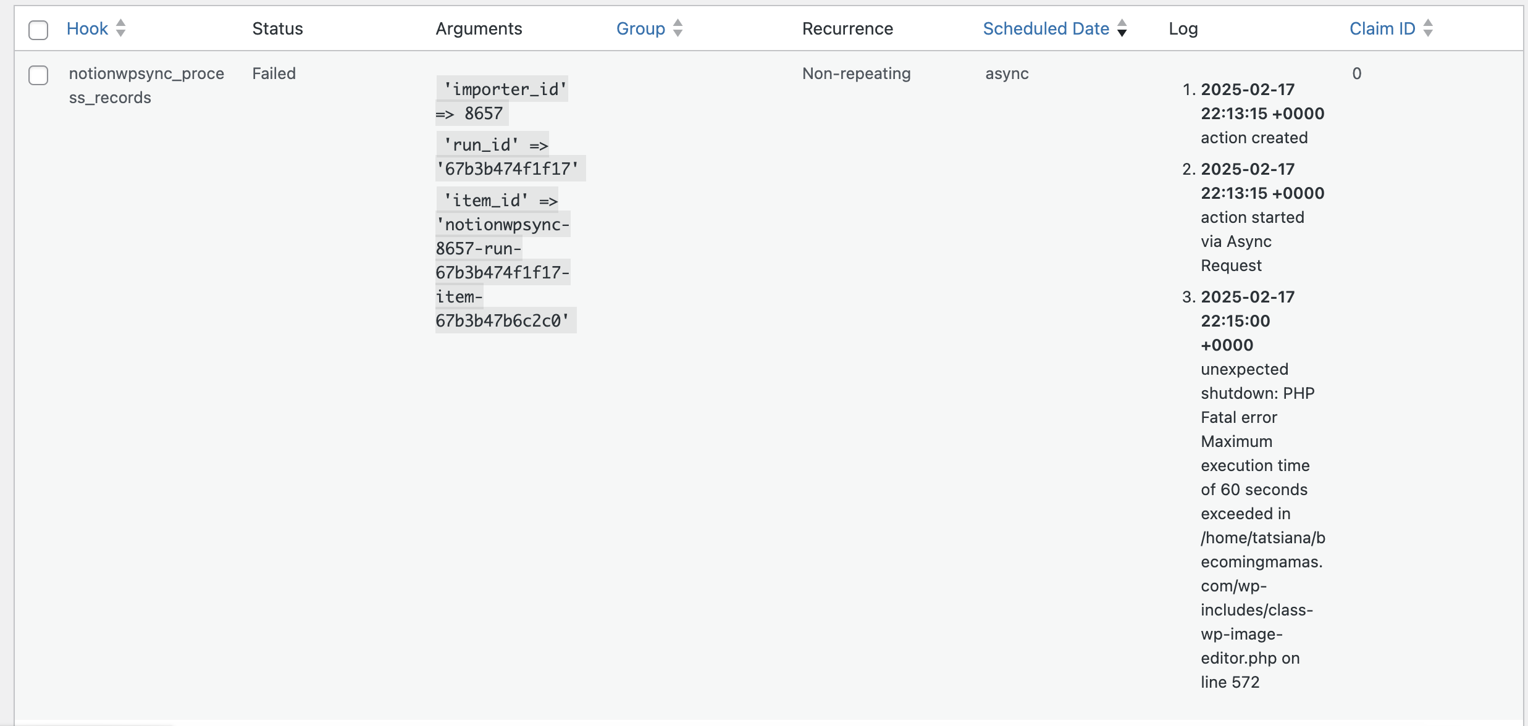Screen dimensions: 1528x726
Task: Click the 'run_id' argument code block
Action: tap(510, 157)
